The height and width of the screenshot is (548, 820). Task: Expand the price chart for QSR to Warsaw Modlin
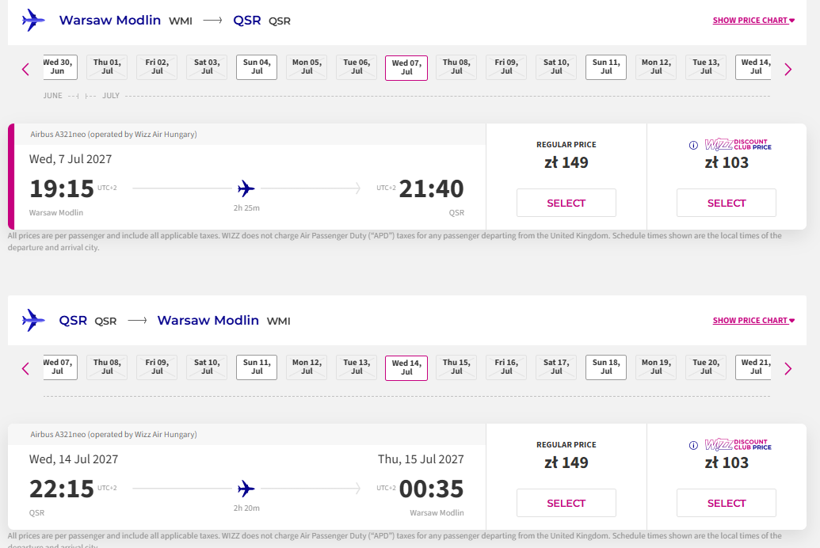753,320
